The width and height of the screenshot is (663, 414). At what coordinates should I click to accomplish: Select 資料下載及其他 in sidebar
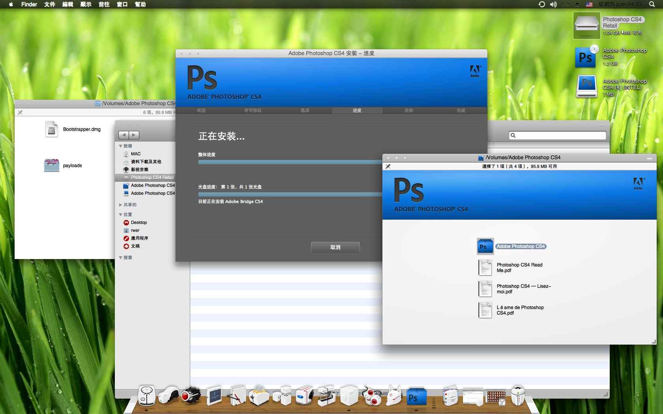point(145,162)
